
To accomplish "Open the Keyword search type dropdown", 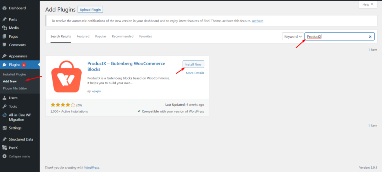I will [293, 37].
